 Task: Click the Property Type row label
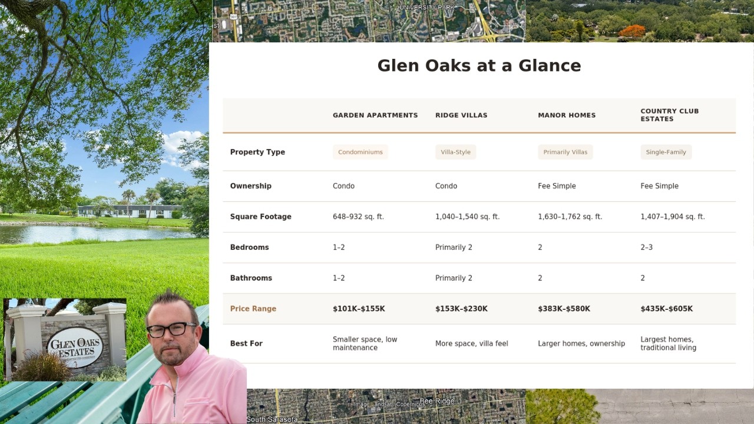click(257, 152)
